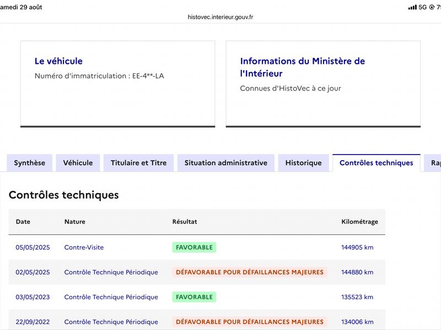
Task: Tap the cellular signal strength icon
Action: (x=412, y=7)
